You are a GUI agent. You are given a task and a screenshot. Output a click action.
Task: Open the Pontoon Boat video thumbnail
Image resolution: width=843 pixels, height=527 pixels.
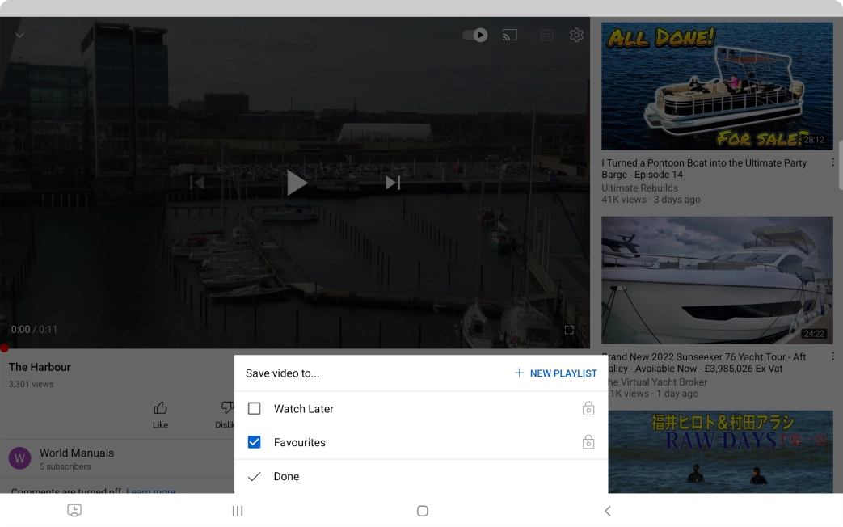(x=717, y=86)
